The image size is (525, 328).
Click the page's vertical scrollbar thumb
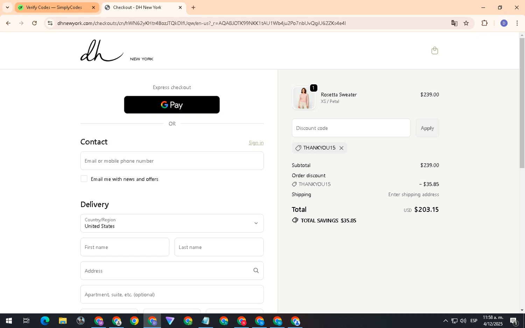[x=522, y=103]
